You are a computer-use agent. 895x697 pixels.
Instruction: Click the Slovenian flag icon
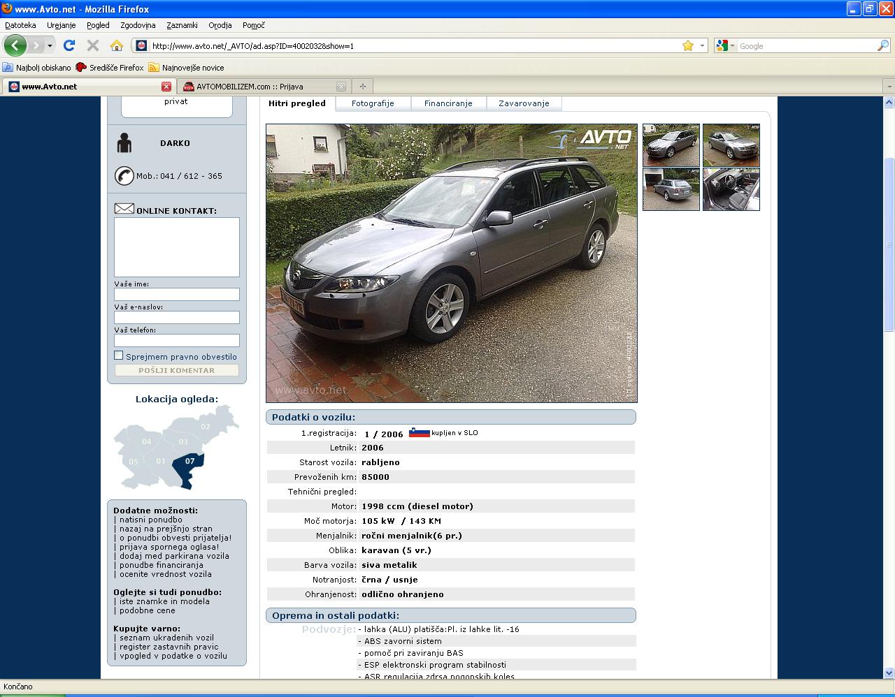[x=419, y=432]
